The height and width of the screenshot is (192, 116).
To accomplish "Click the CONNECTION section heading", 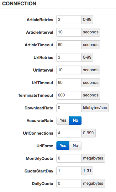I will point(19,3).
